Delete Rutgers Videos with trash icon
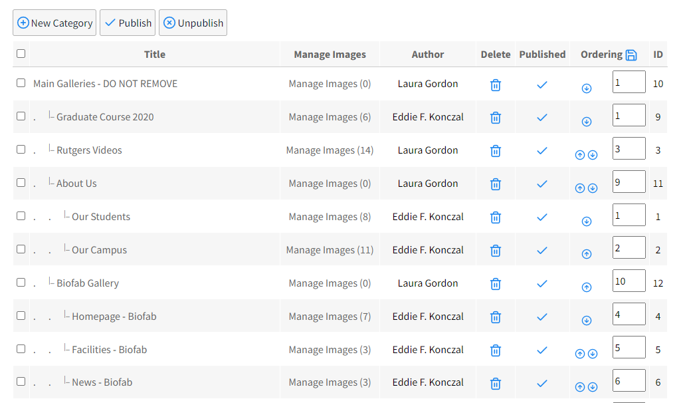This screenshot has width=681, height=403. pyautogui.click(x=496, y=151)
